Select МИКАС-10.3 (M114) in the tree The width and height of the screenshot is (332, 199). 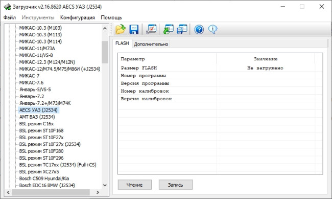[x=40, y=41]
